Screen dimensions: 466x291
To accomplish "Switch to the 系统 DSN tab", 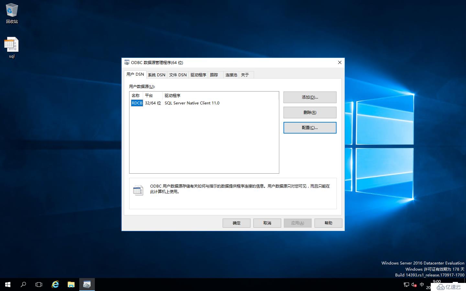I will 157,75.
